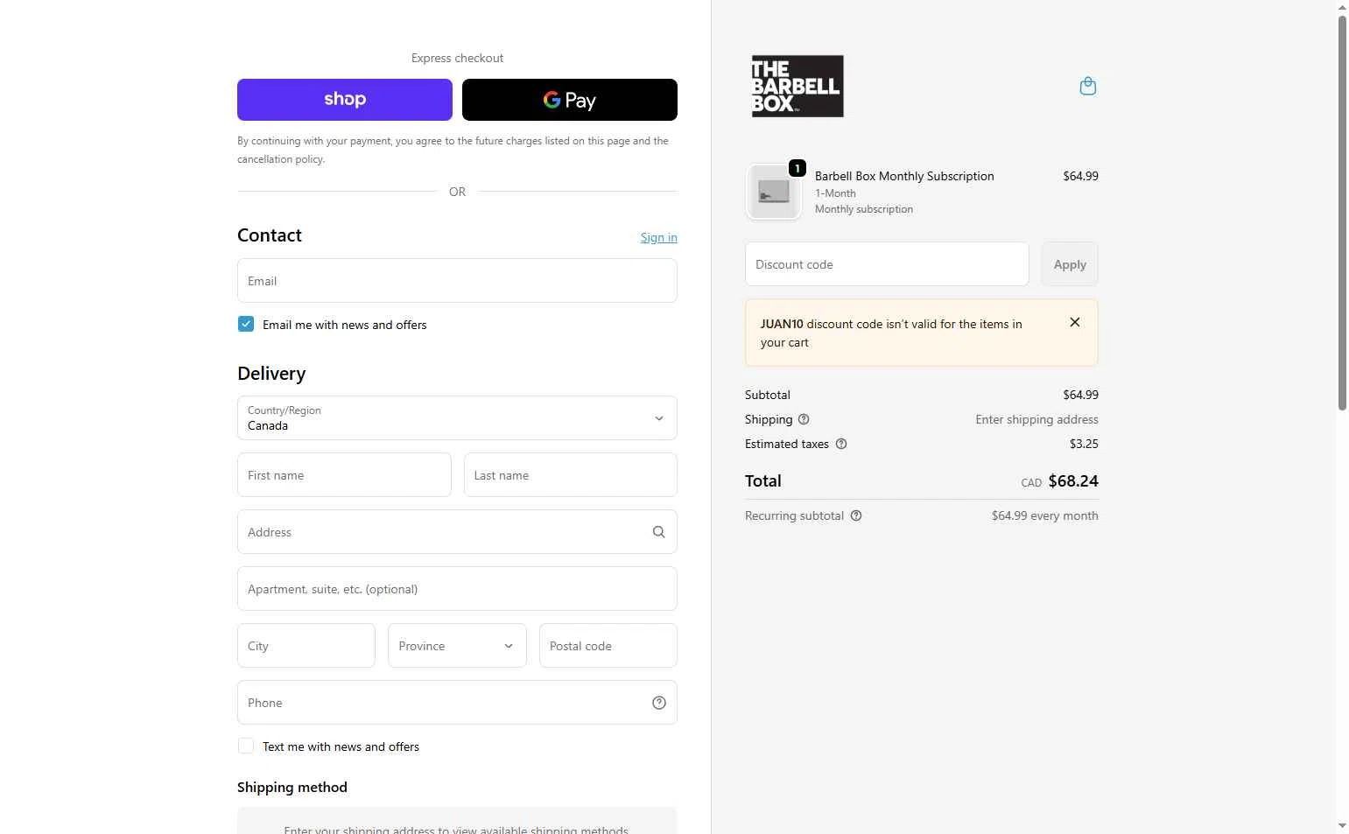The height and width of the screenshot is (834, 1349).
Task: Open the product thumbnail image
Action: tap(773, 192)
